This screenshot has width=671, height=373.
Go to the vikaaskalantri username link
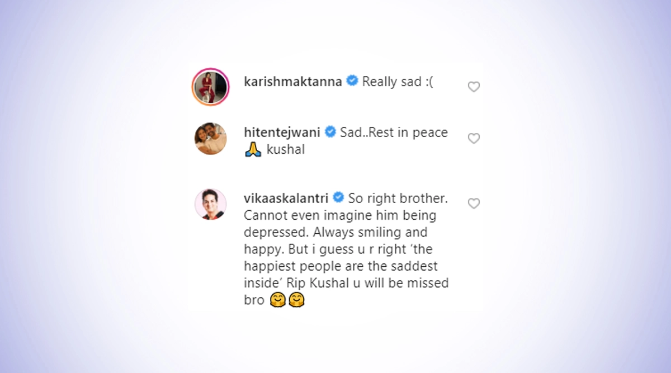[286, 197]
